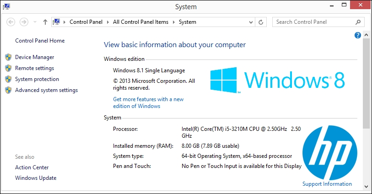Image resolution: width=372 pixels, height=194 pixels.
Task: Click the Intel Core i5-3210M processor value
Action: (241, 132)
